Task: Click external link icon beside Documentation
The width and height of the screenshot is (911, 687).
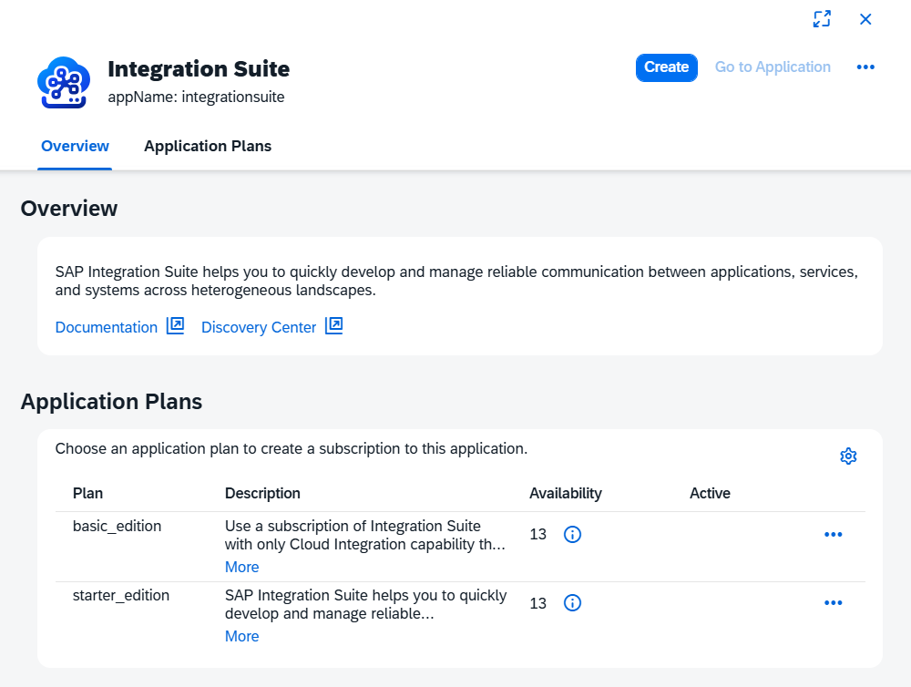Action: click(175, 326)
